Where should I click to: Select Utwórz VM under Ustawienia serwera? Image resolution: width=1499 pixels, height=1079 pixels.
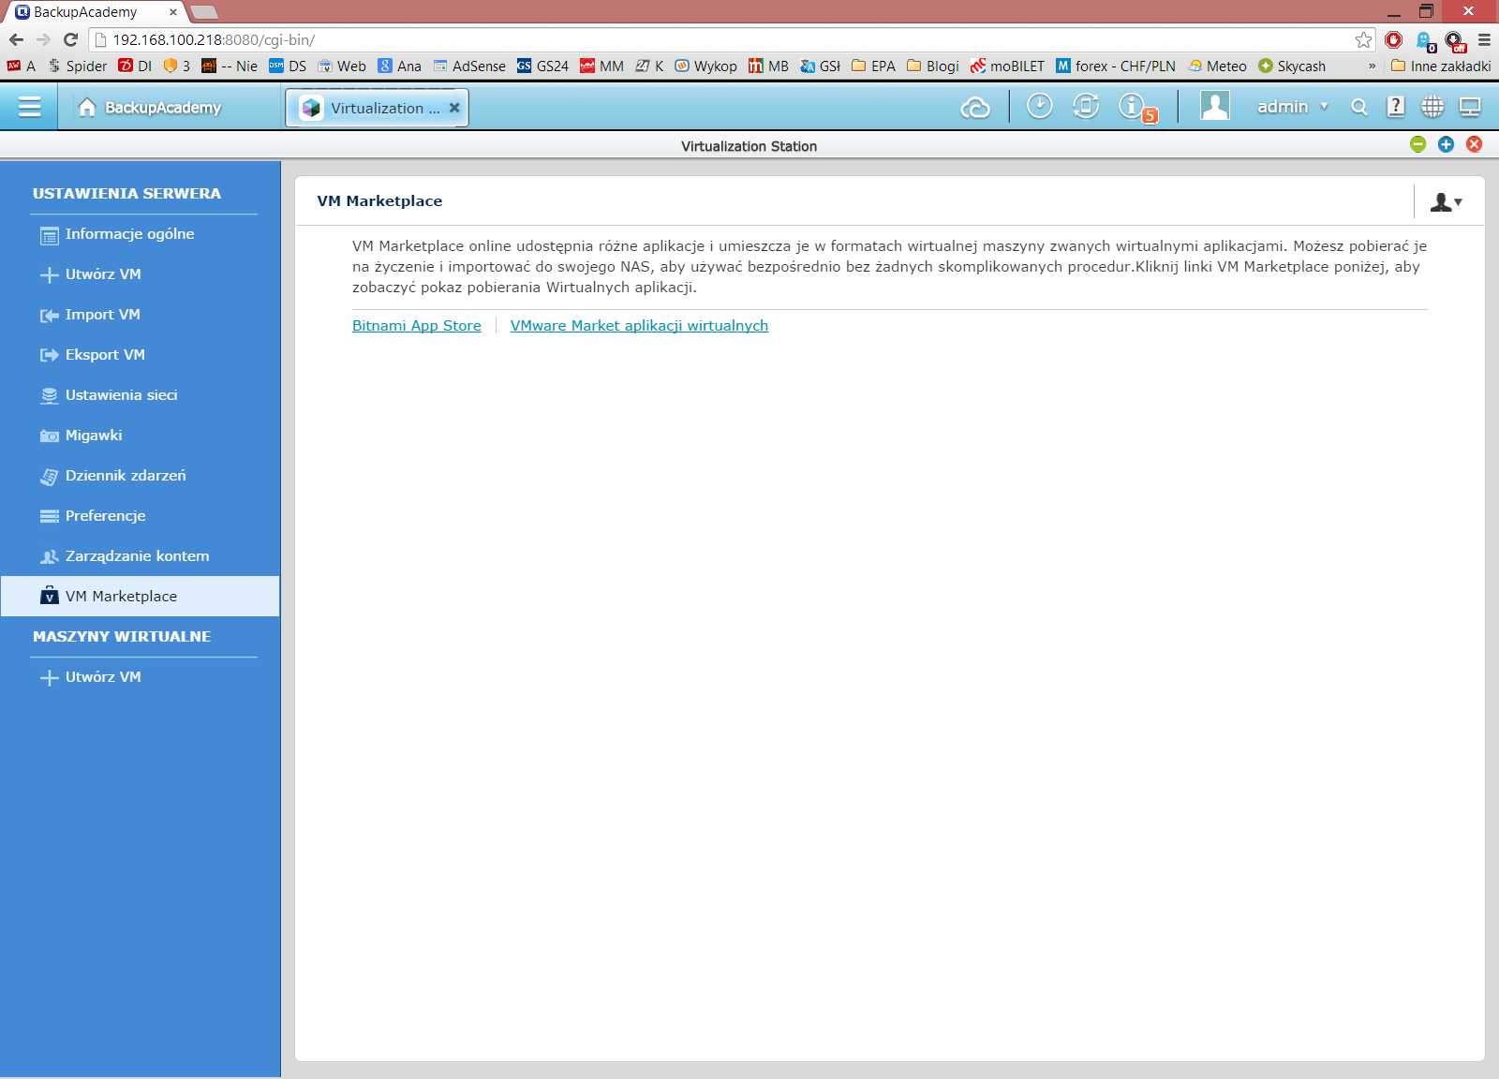click(141, 274)
